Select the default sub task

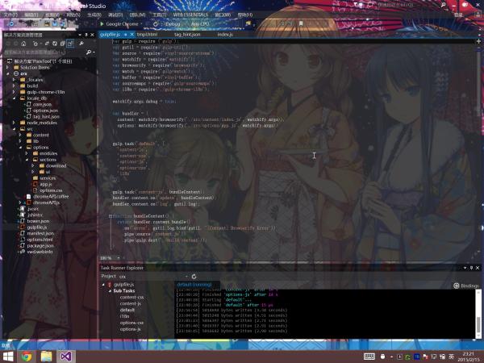click(127, 310)
